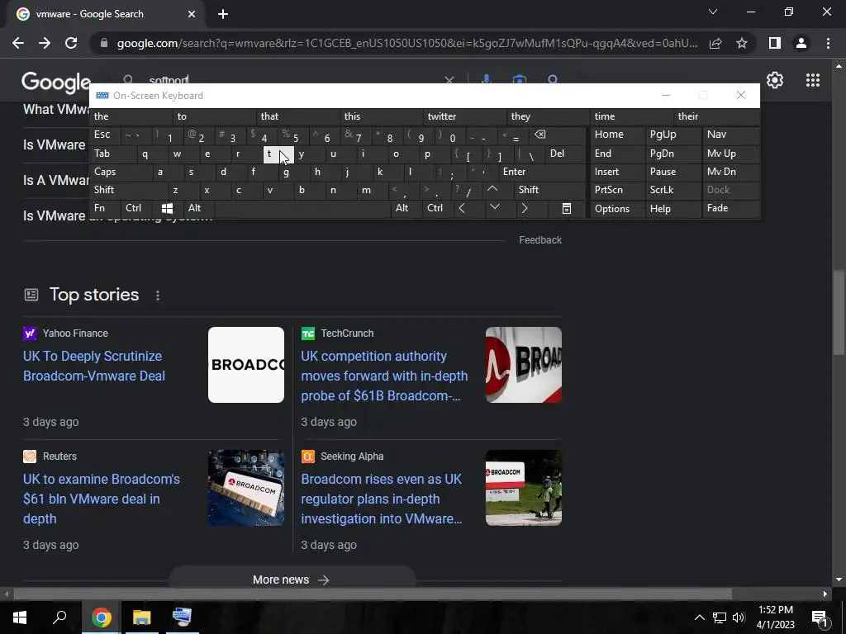Go back with the browser back arrow
846x634 pixels.
pos(18,43)
